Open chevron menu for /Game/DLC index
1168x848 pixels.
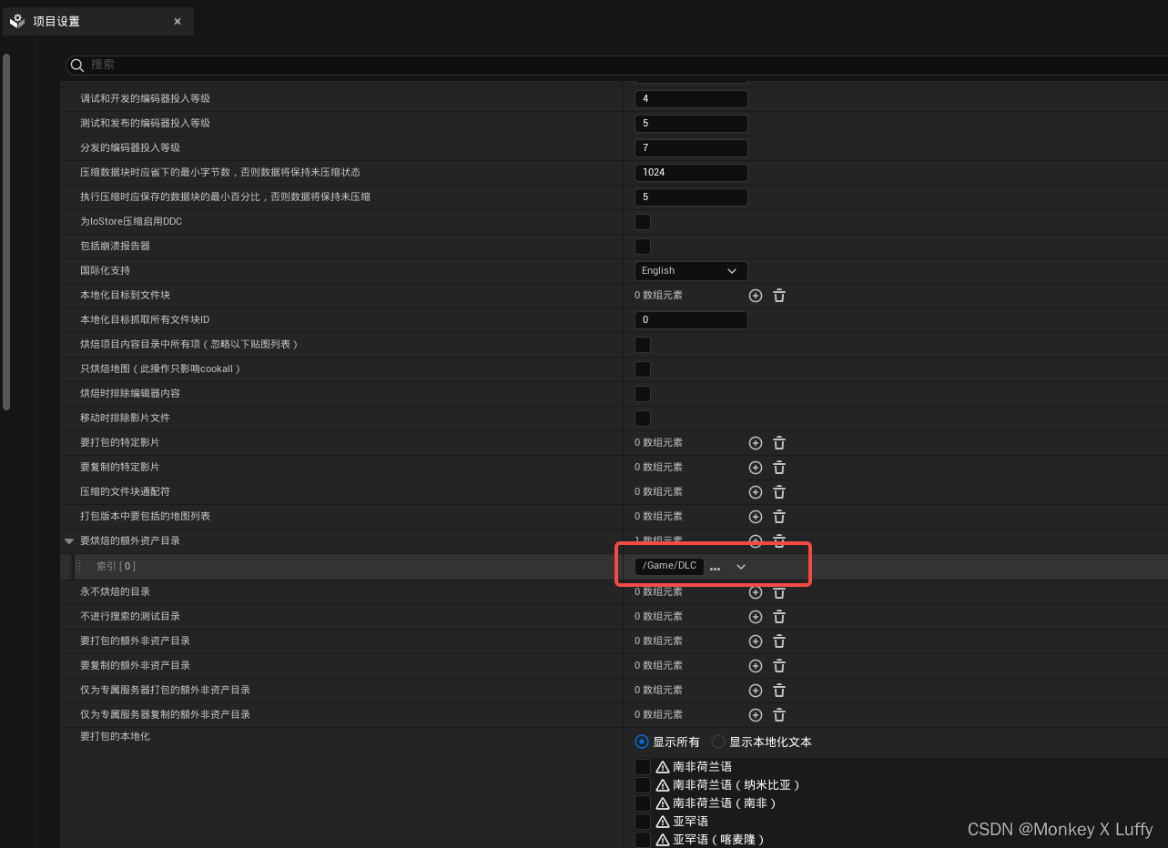[x=741, y=567]
